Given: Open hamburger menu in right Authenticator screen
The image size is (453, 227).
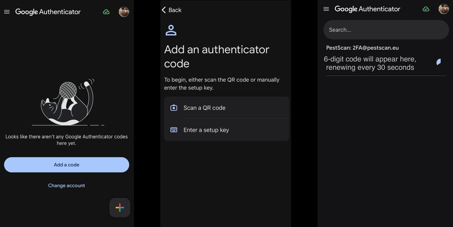Looking at the screenshot, I should click(x=326, y=9).
